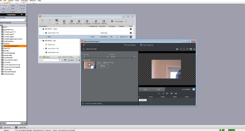245x131 pixels.
Task: Click the start button under preview
Action: point(145,89)
